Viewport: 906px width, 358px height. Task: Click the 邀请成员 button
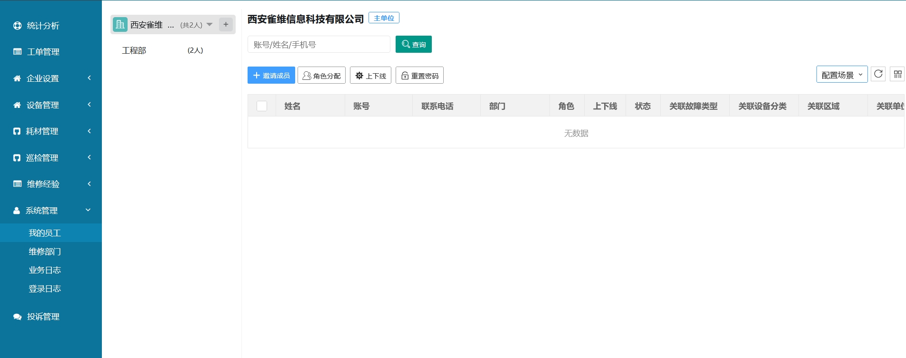[x=271, y=76]
